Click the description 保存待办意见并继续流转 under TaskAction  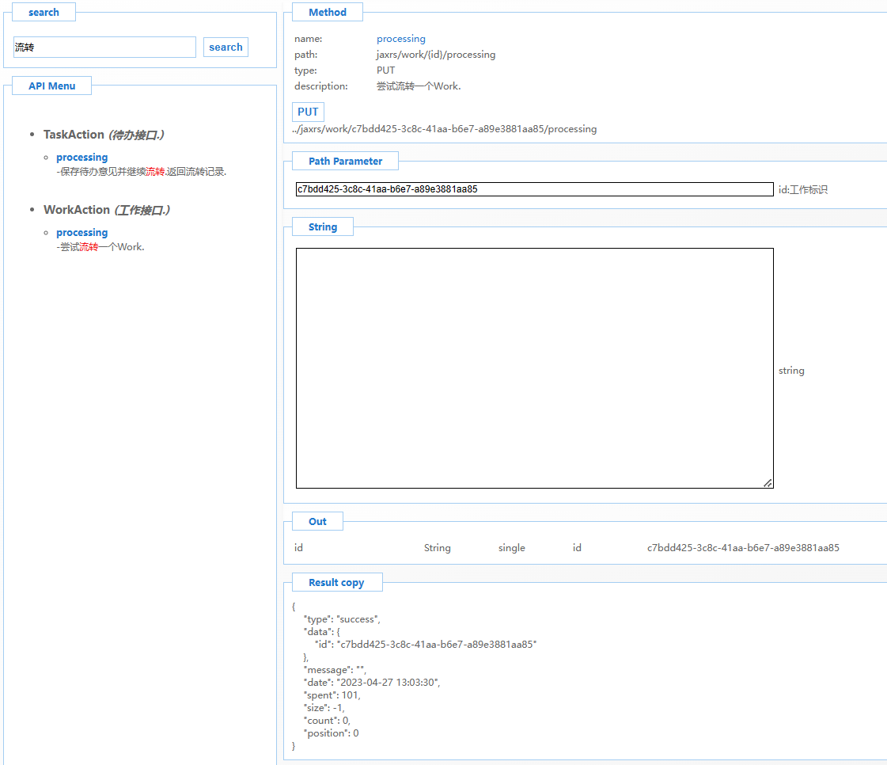point(142,172)
